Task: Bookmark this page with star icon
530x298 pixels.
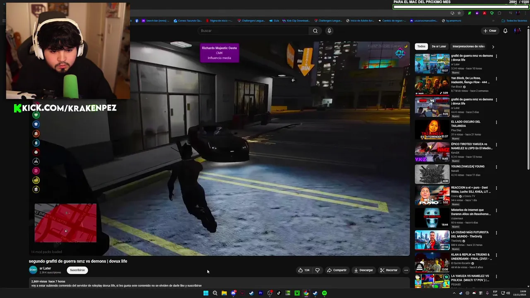Action: (459, 13)
